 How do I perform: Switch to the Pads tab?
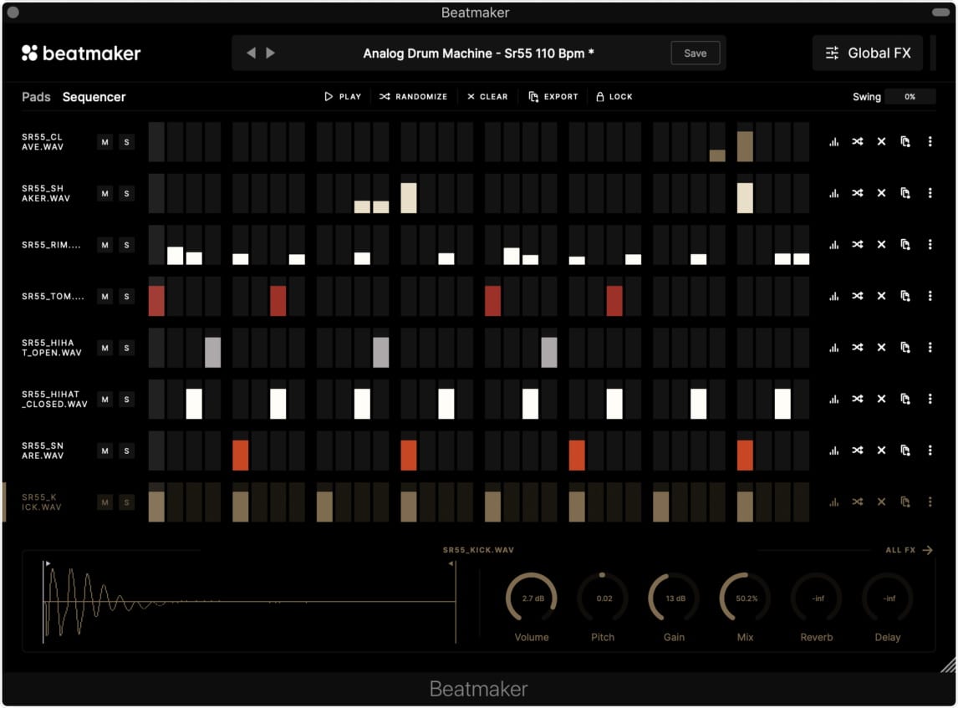point(36,97)
